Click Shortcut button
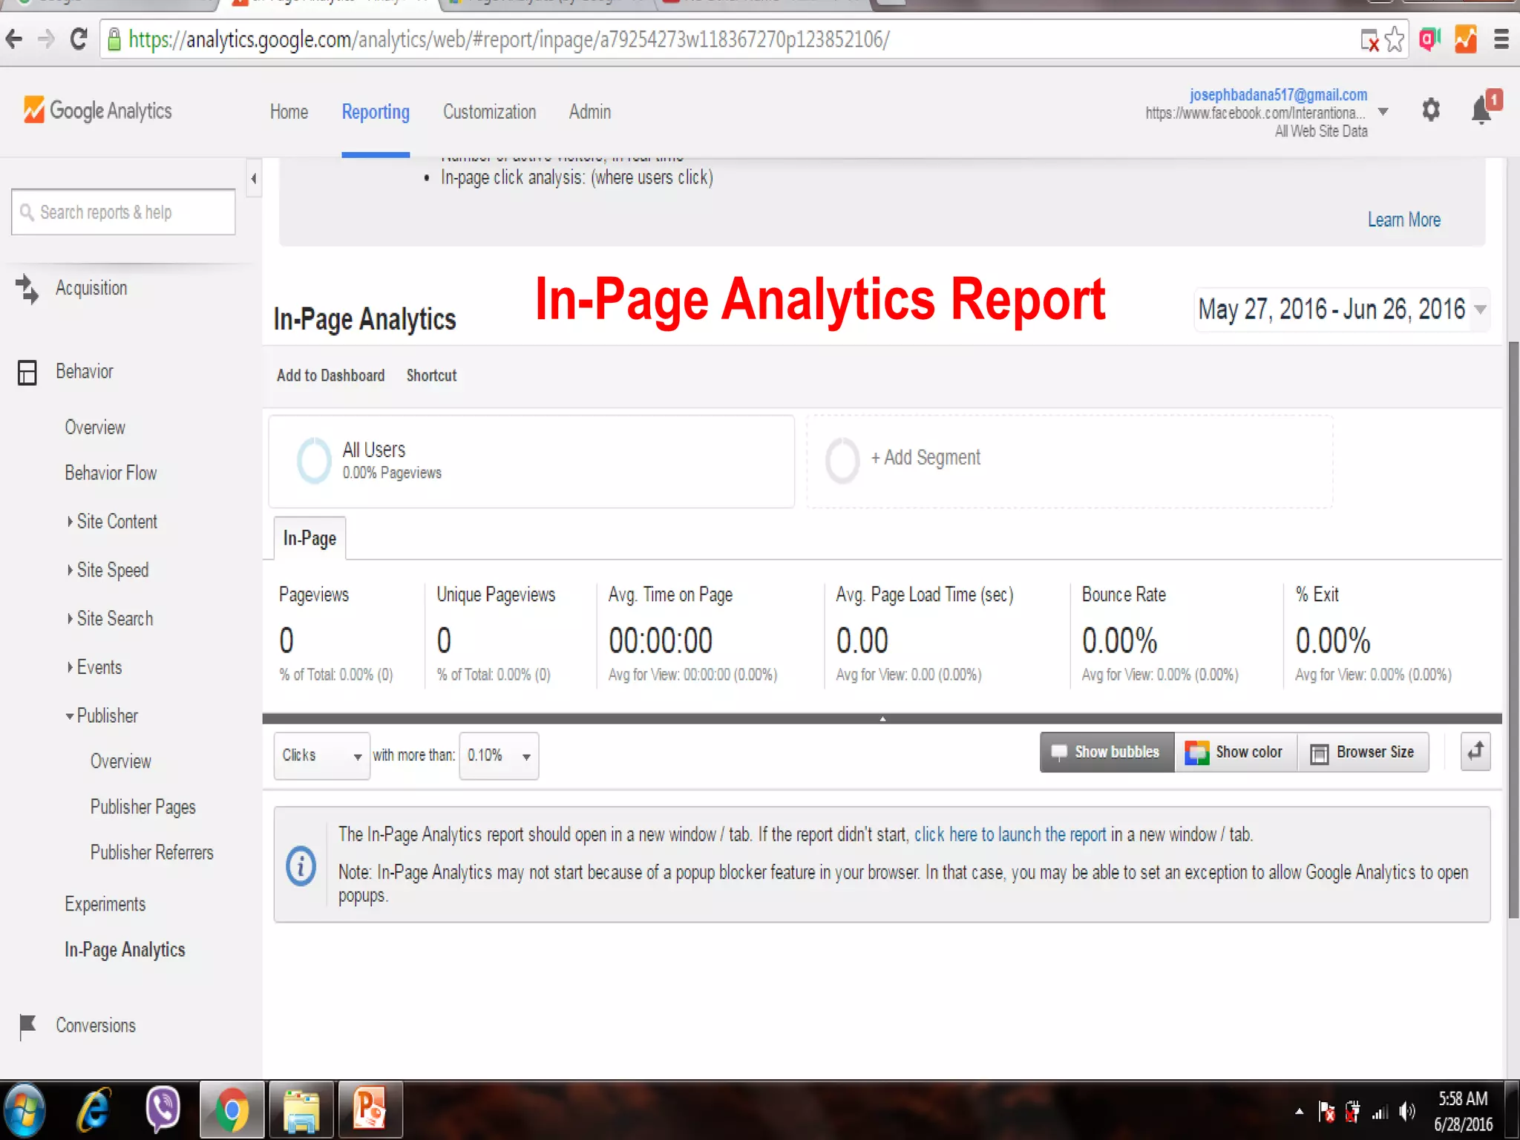Viewport: 1520px width, 1140px height. 431,376
